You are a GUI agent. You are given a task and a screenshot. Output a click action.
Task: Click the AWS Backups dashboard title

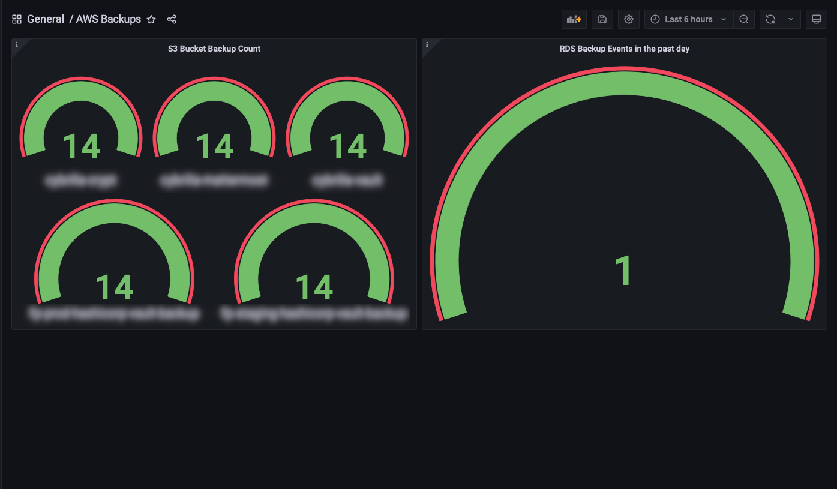[x=109, y=19]
